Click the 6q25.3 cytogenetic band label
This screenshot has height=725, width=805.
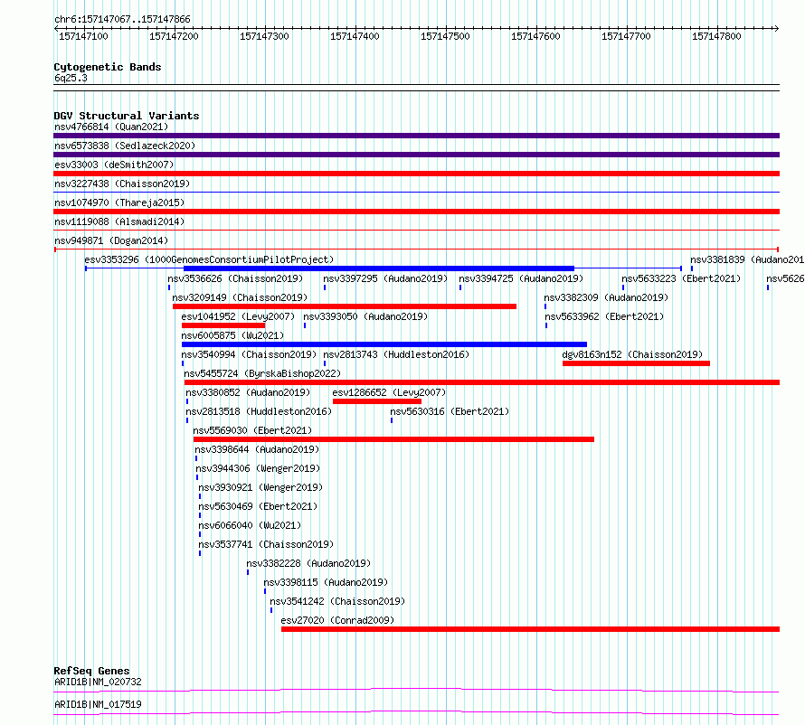point(71,78)
